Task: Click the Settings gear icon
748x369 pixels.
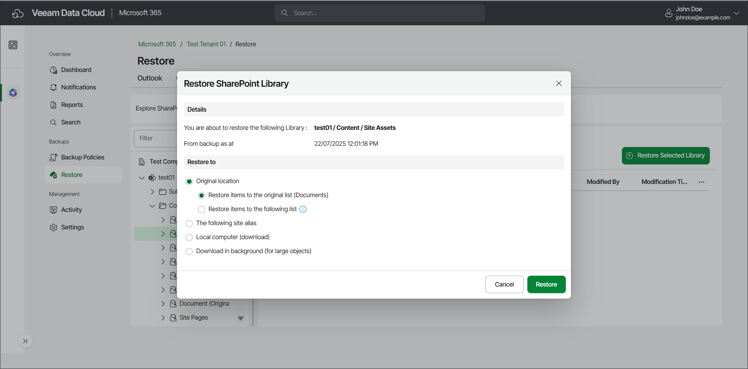Action: coord(53,227)
